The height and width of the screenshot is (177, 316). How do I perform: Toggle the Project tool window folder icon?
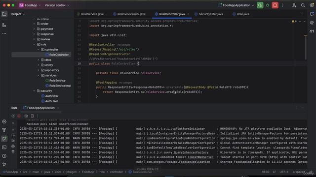(x=4, y=14)
